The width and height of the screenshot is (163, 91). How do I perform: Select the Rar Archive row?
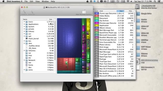[114, 74]
